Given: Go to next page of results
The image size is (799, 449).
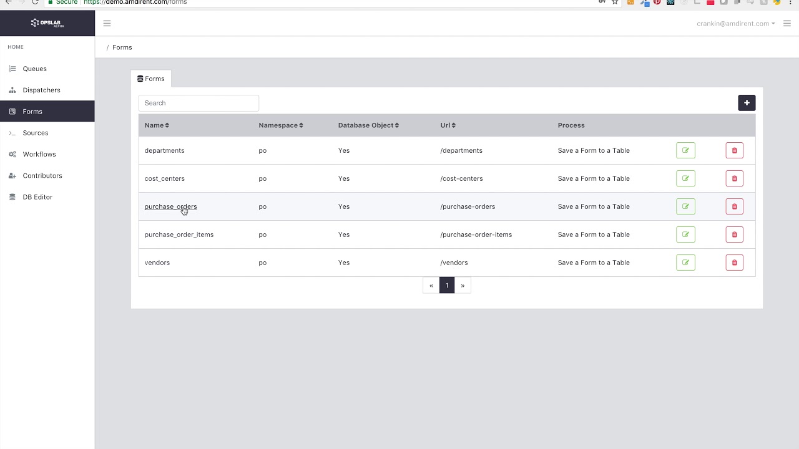Looking at the screenshot, I should click(x=463, y=285).
